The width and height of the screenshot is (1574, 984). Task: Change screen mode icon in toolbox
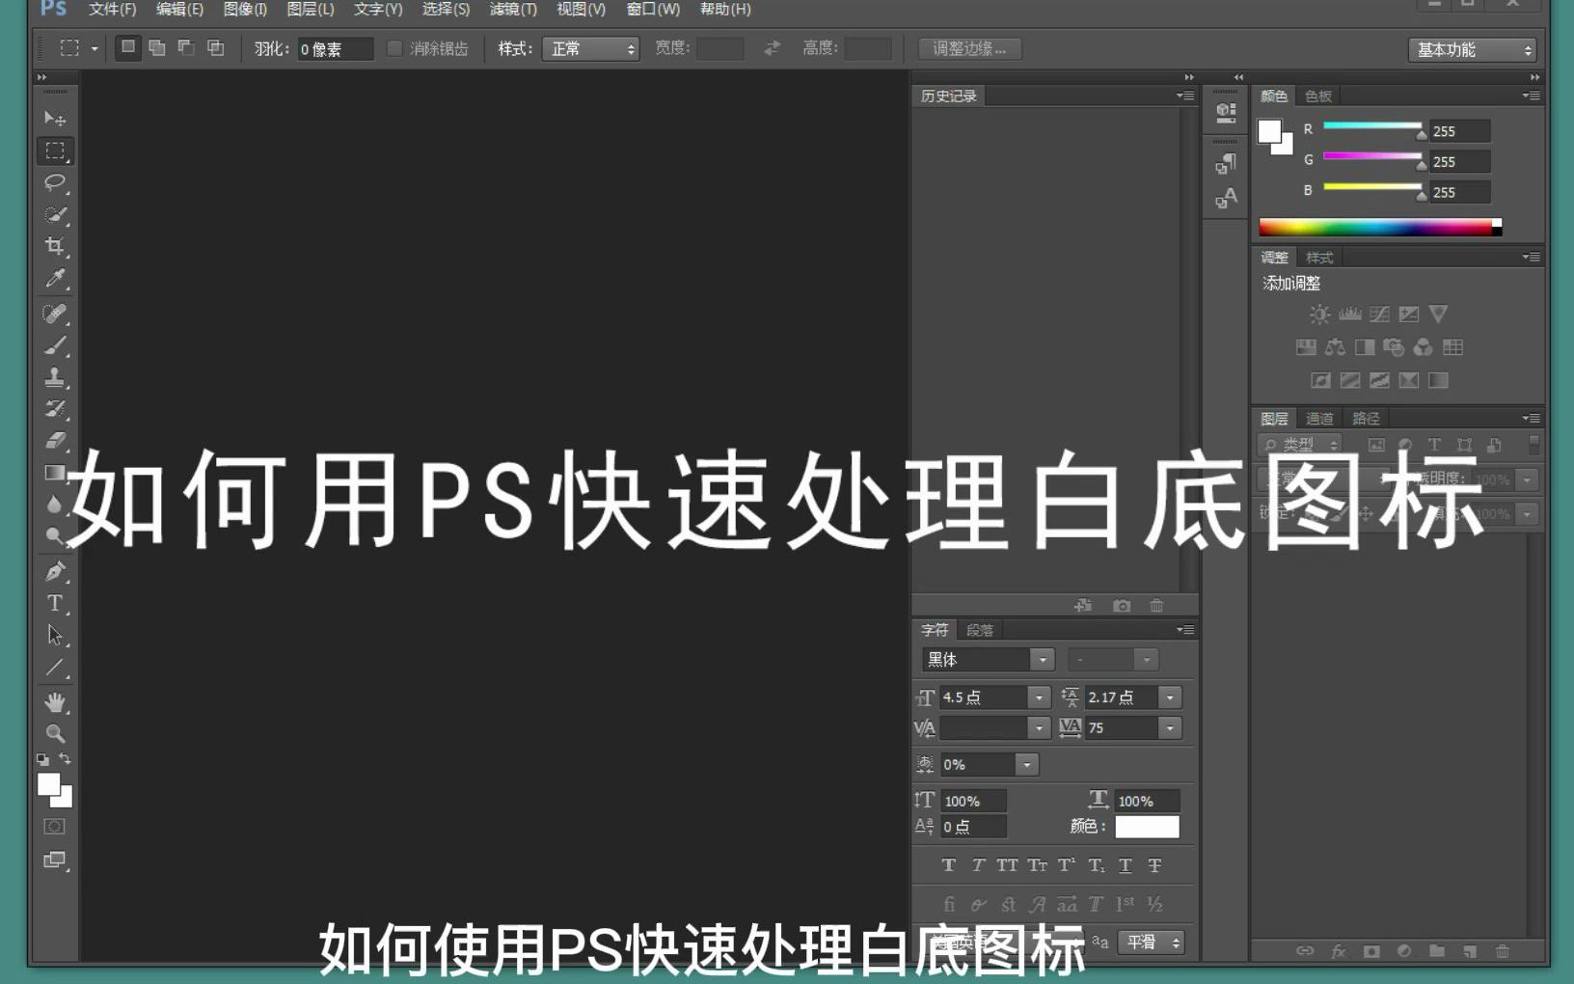[55, 860]
